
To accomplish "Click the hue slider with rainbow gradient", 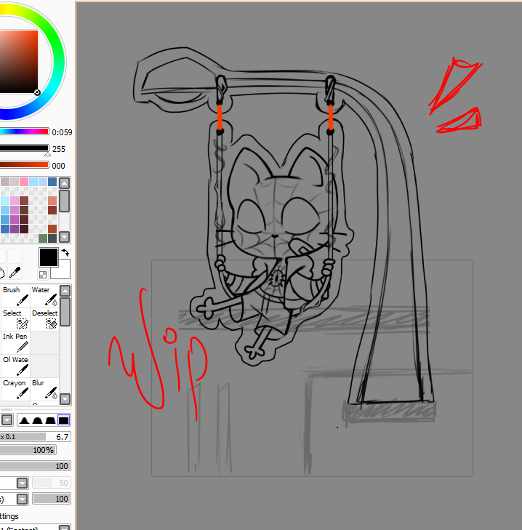I will coord(24,132).
